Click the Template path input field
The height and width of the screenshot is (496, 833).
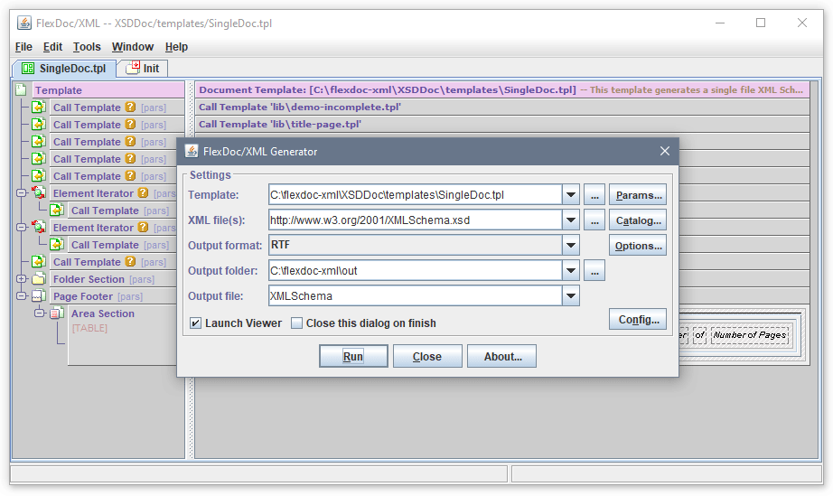[416, 195]
